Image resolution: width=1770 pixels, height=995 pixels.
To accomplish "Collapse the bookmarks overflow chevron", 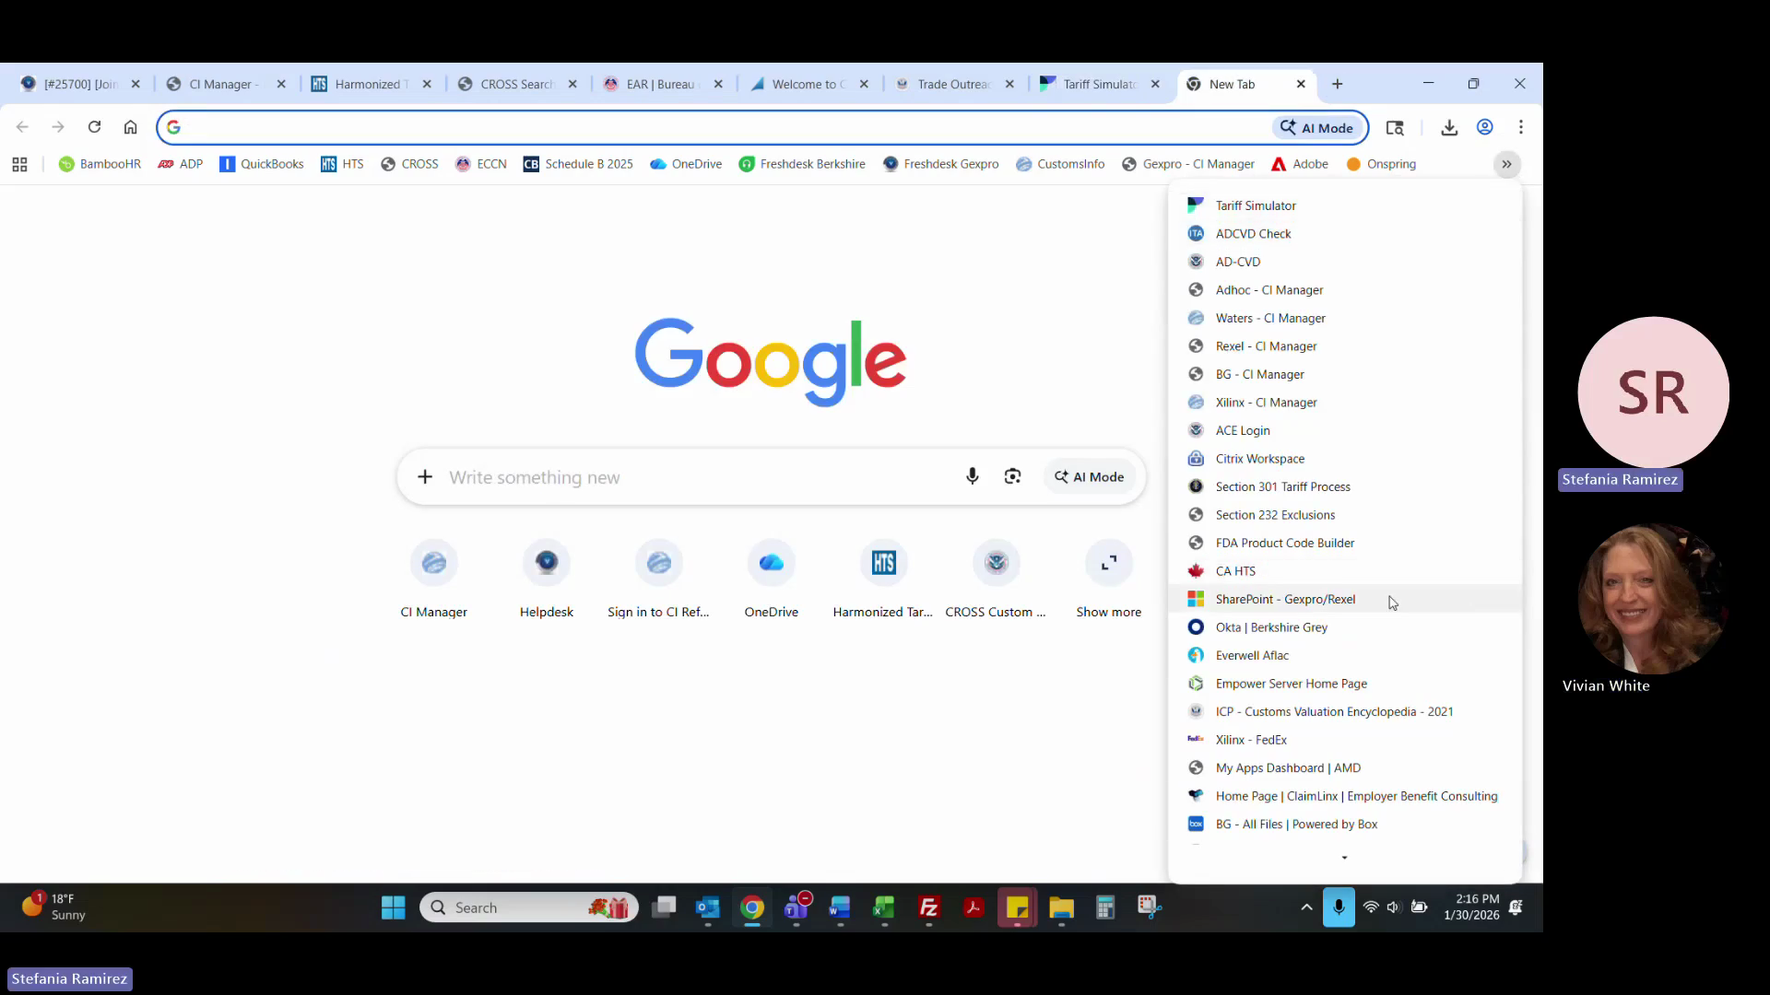I will (1506, 164).
